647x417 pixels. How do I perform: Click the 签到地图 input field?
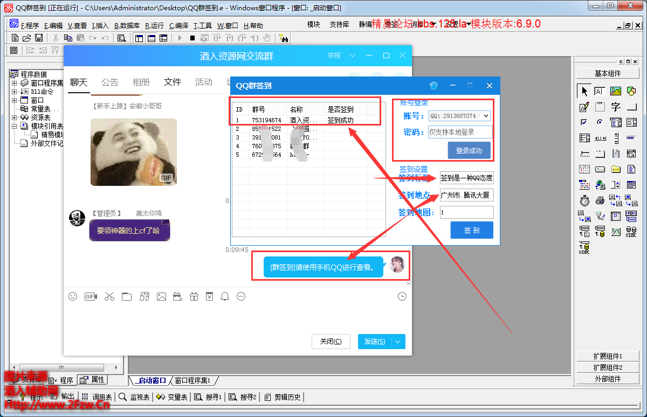click(466, 213)
